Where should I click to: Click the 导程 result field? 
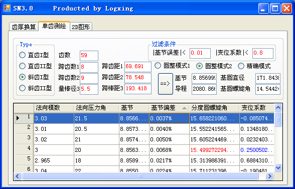pyautogui.click(x=204, y=89)
